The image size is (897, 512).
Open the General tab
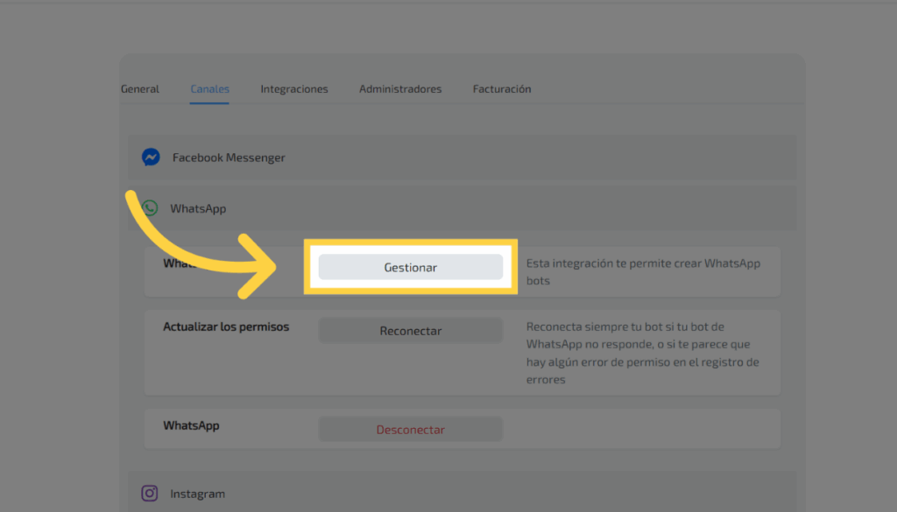140,89
